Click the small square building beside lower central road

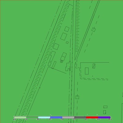tap(77, 97)
